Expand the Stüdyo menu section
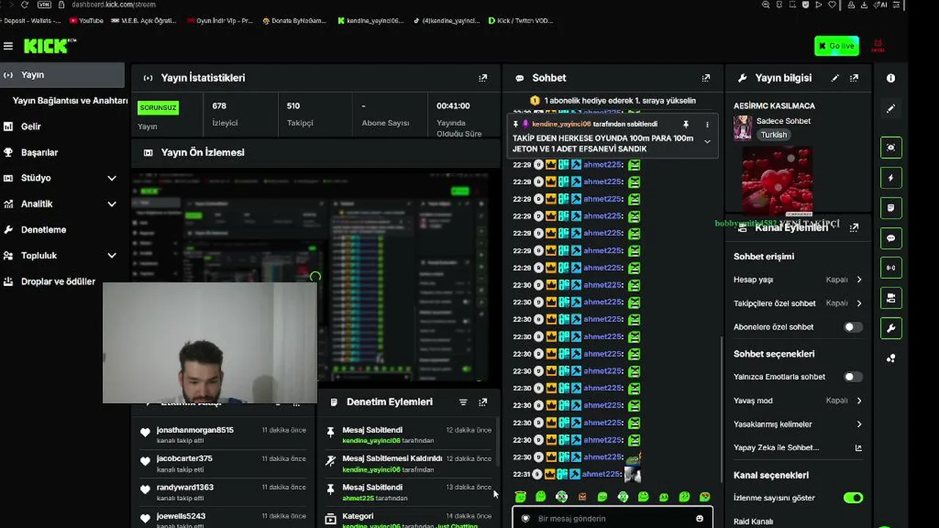This screenshot has height=528, width=939. (112, 178)
